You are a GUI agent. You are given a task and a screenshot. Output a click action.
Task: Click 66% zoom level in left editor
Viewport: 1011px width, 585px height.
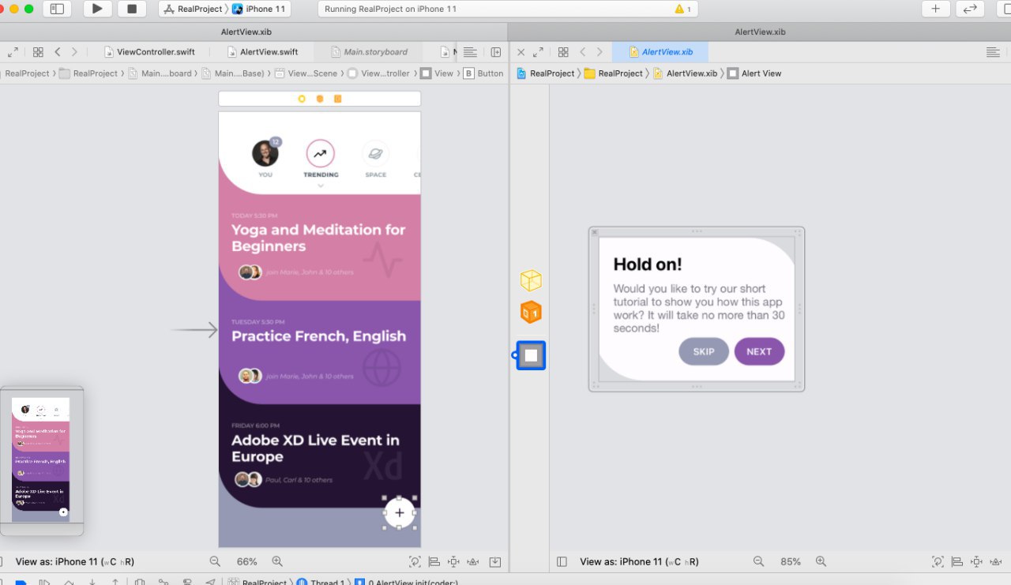[247, 562]
